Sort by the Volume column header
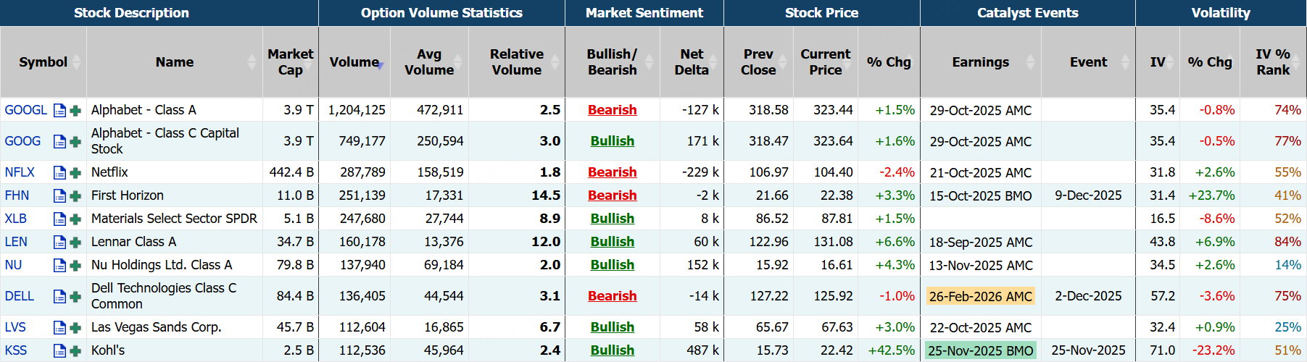The width and height of the screenshot is (1307, 362). [x=354, y=62]
